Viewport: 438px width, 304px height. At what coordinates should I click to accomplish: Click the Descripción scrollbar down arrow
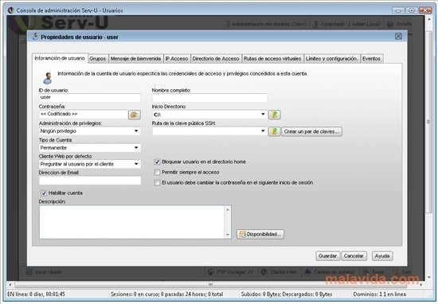228,235
